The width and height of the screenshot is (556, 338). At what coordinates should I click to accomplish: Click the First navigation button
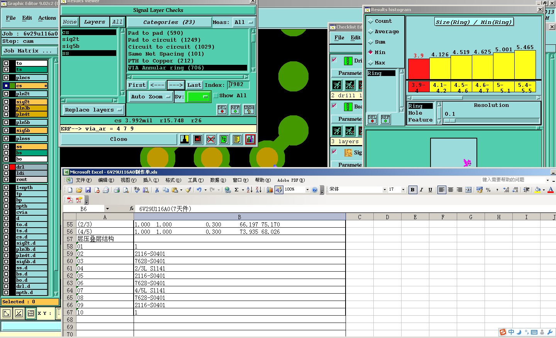(x=137, y=85)
